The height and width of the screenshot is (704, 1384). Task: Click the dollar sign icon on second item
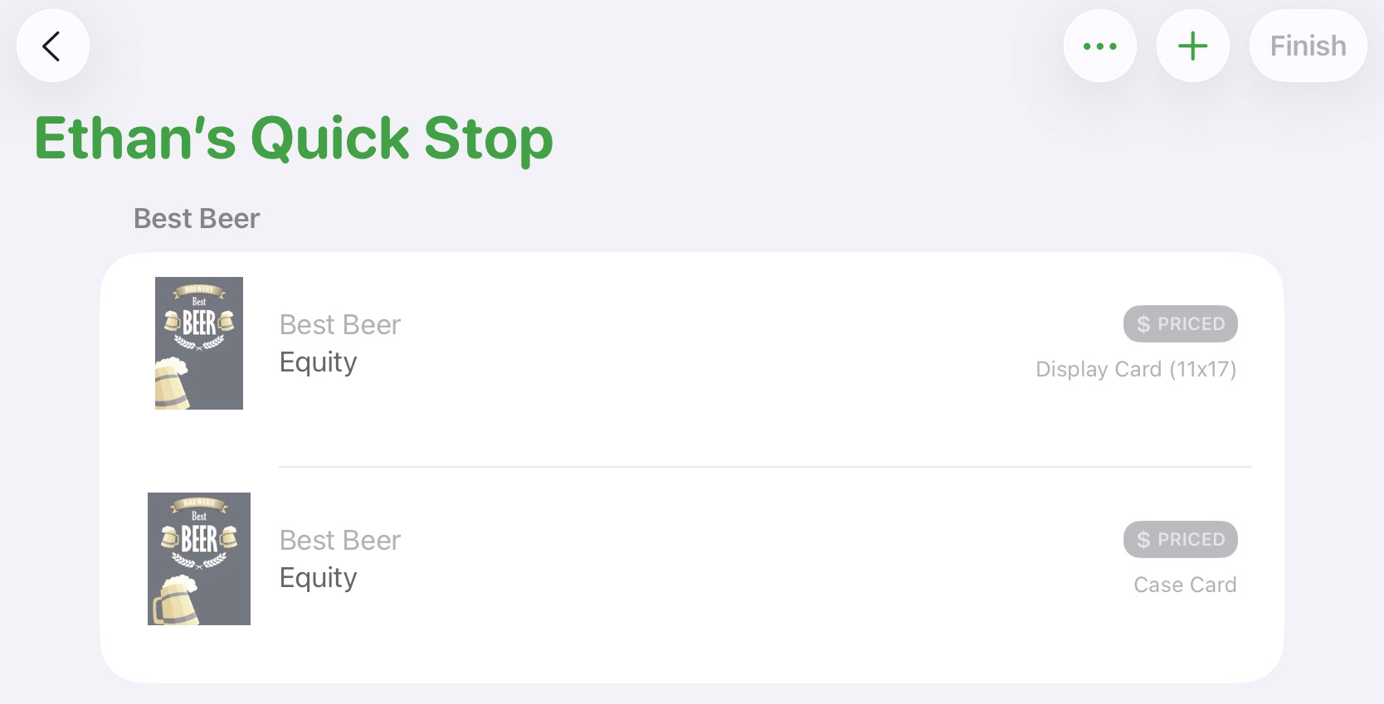[x=1143, y=540]
